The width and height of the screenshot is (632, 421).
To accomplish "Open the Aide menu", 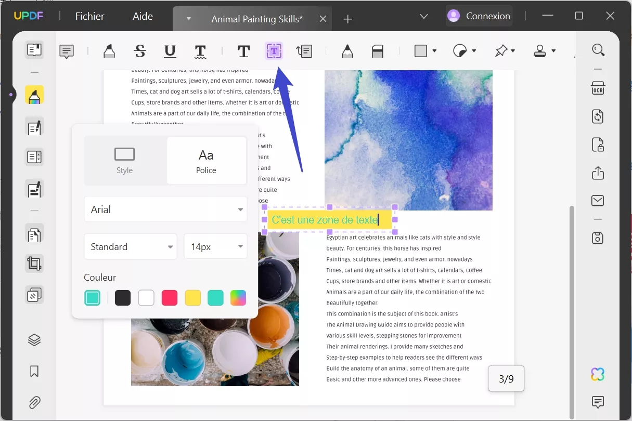I will pyautogui.click(x=143, y=16).
